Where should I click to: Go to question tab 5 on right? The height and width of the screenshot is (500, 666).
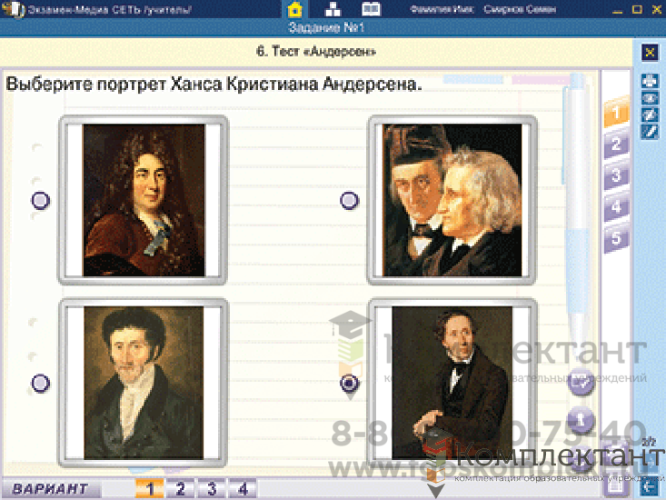pos(616,238)
